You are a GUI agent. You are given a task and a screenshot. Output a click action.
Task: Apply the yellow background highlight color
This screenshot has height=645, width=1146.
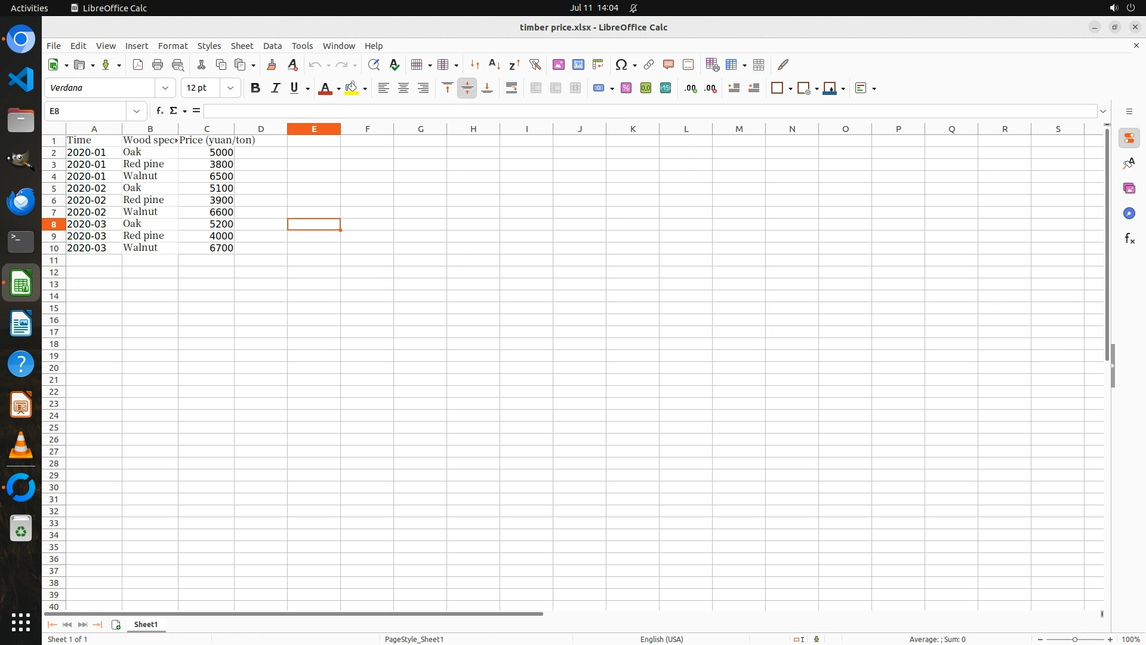pyautogui.click(x=352, y=88)
